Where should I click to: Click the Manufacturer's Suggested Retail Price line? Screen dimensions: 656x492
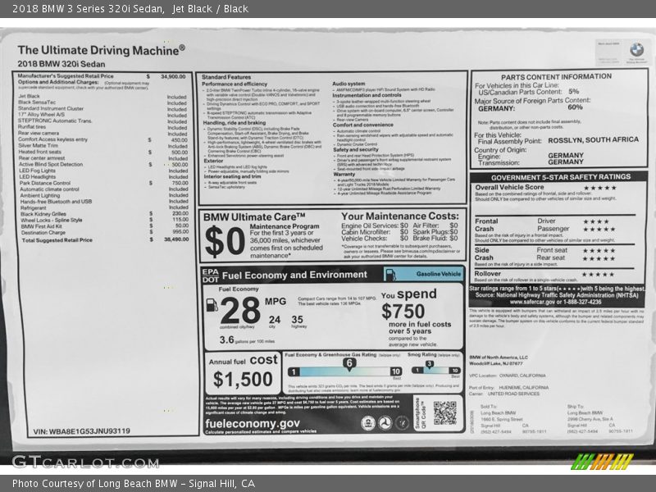tap(102, 76)
